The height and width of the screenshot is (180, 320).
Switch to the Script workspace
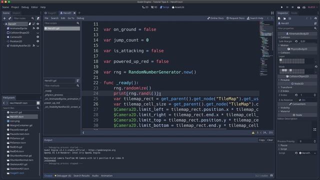(164, 7)
